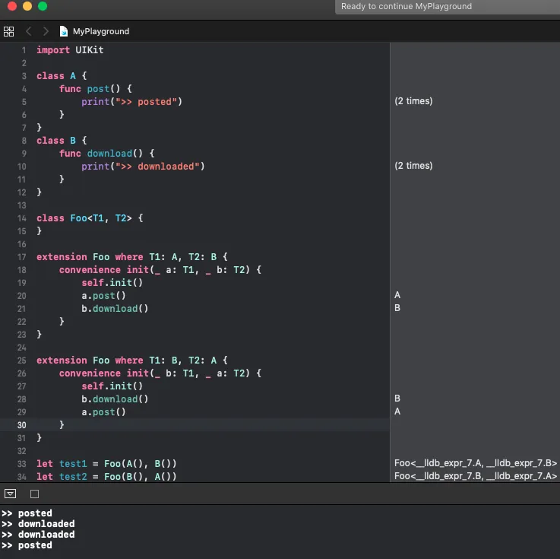
Task: Click 'a.post()' on line 20
Action: click(103, 296)
